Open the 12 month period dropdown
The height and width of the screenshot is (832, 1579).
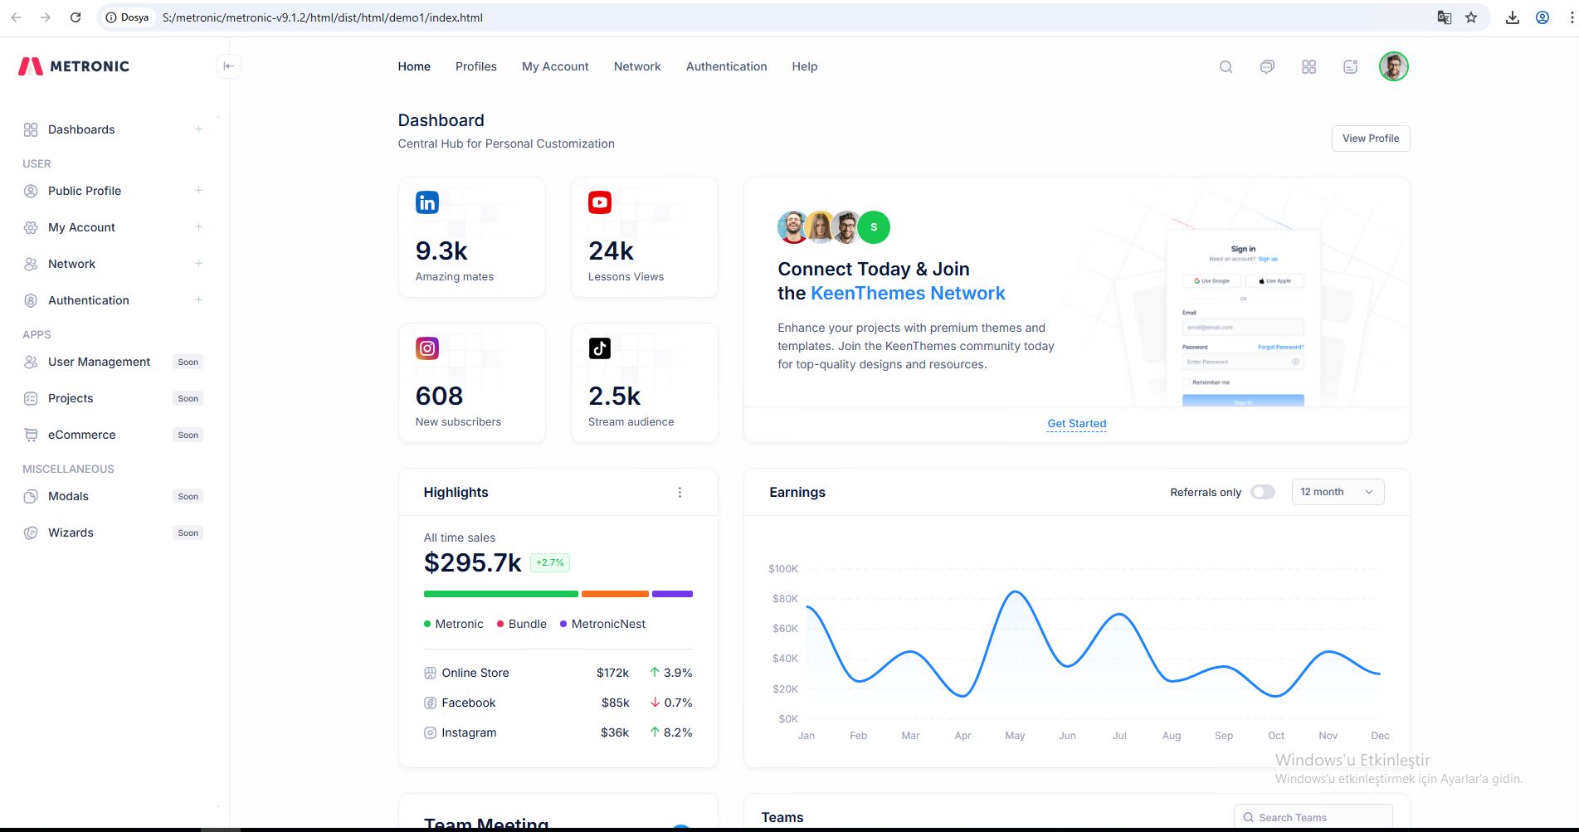click(x=1337, y=492)
